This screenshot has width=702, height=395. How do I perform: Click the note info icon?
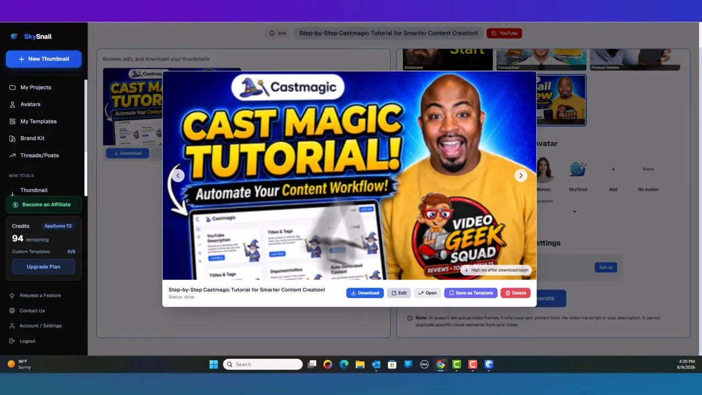(410, 318)
